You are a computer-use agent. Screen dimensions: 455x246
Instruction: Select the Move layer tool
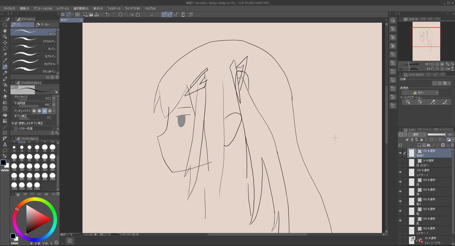[5, 43]
